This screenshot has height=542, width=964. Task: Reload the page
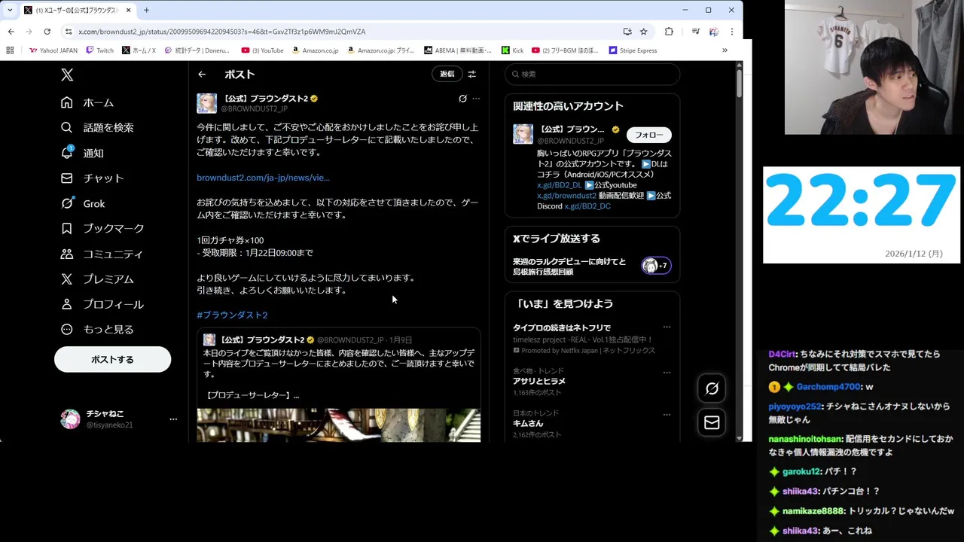click(x=47, y=32)
